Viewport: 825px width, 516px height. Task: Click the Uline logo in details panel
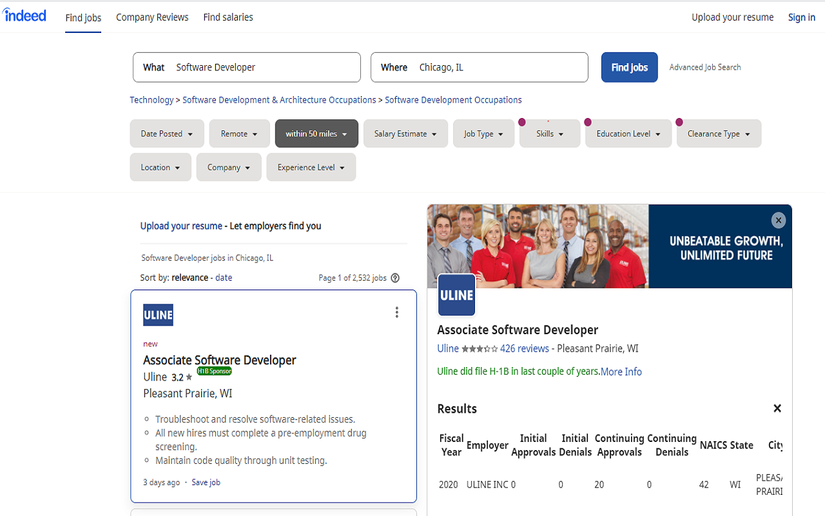pyautogui.click(x=456, y=295)
